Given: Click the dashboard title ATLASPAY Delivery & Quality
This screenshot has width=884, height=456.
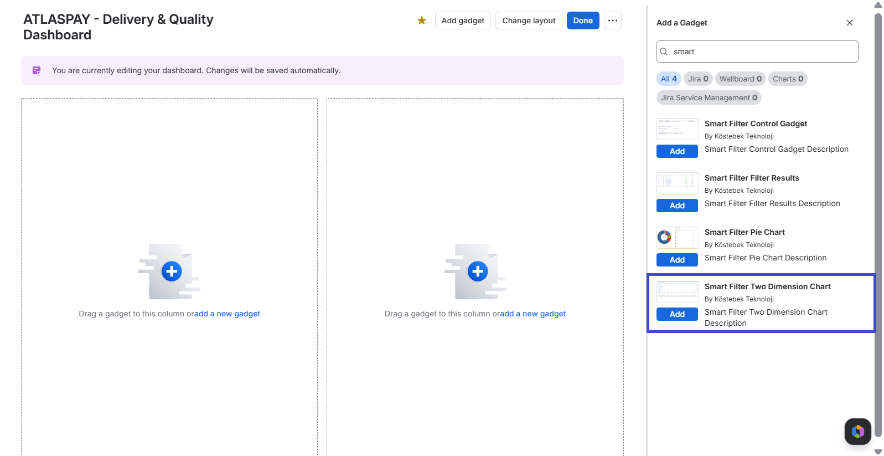Looking at the screenshot, I should (x=118, y=27).
